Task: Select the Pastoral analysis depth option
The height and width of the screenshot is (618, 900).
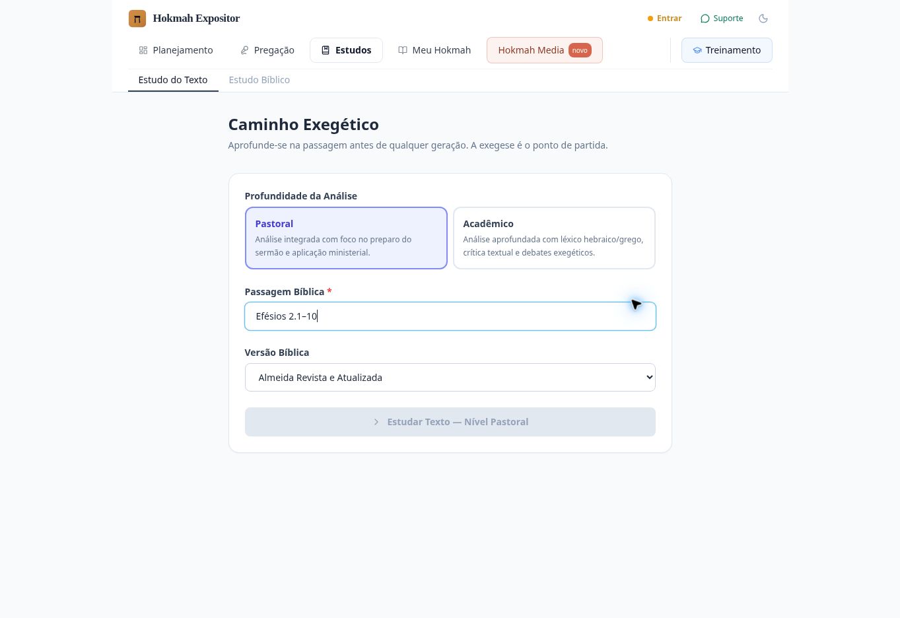Action: pos(346,238)
